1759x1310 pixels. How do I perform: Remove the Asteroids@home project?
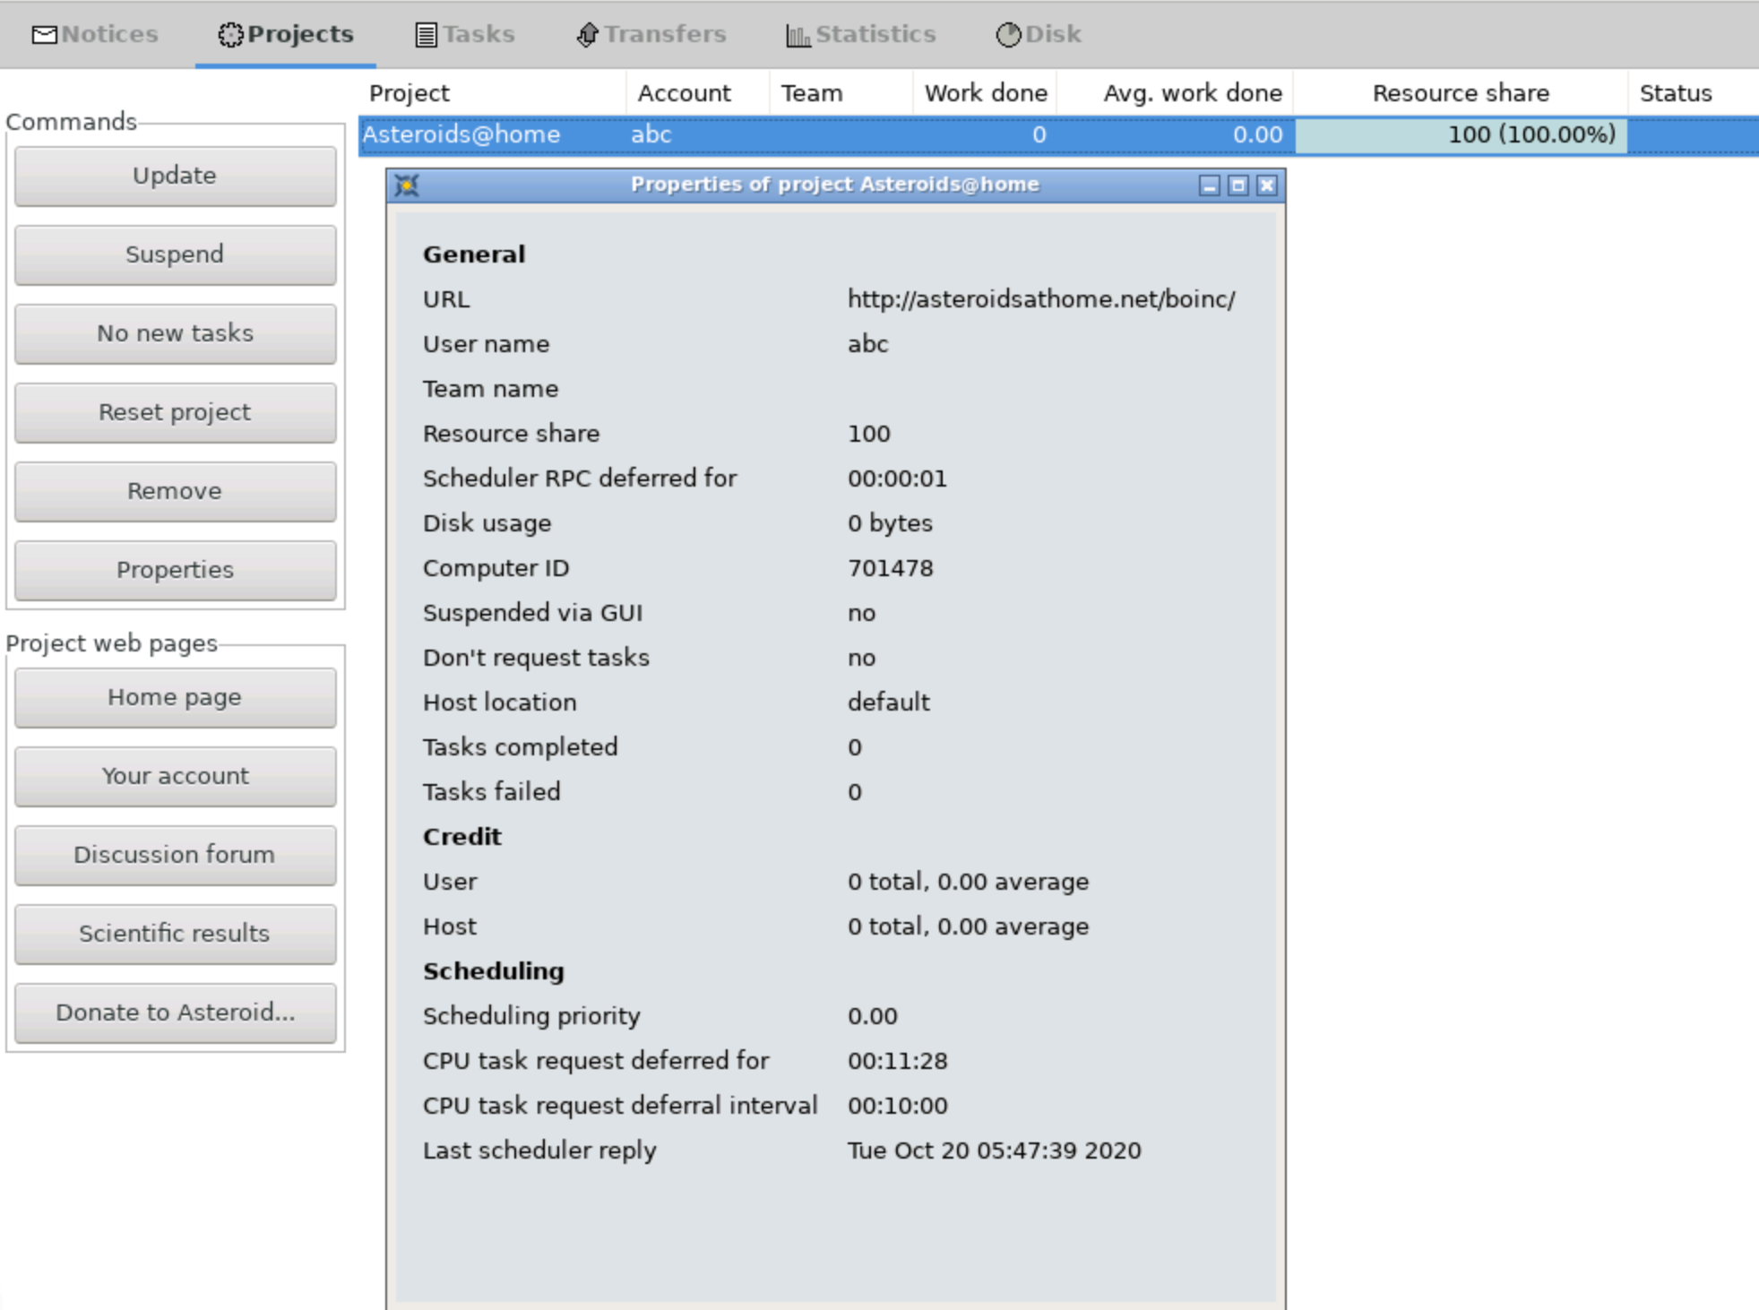tap(175, 491)
